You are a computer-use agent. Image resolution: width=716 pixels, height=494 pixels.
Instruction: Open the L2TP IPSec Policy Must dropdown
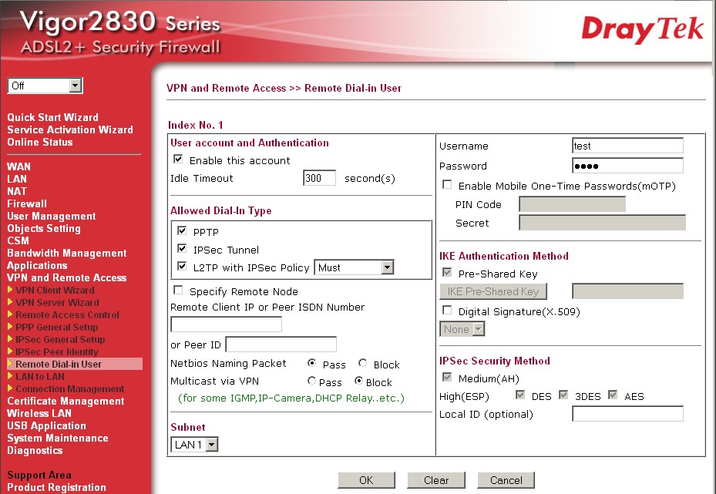(354, 267)
